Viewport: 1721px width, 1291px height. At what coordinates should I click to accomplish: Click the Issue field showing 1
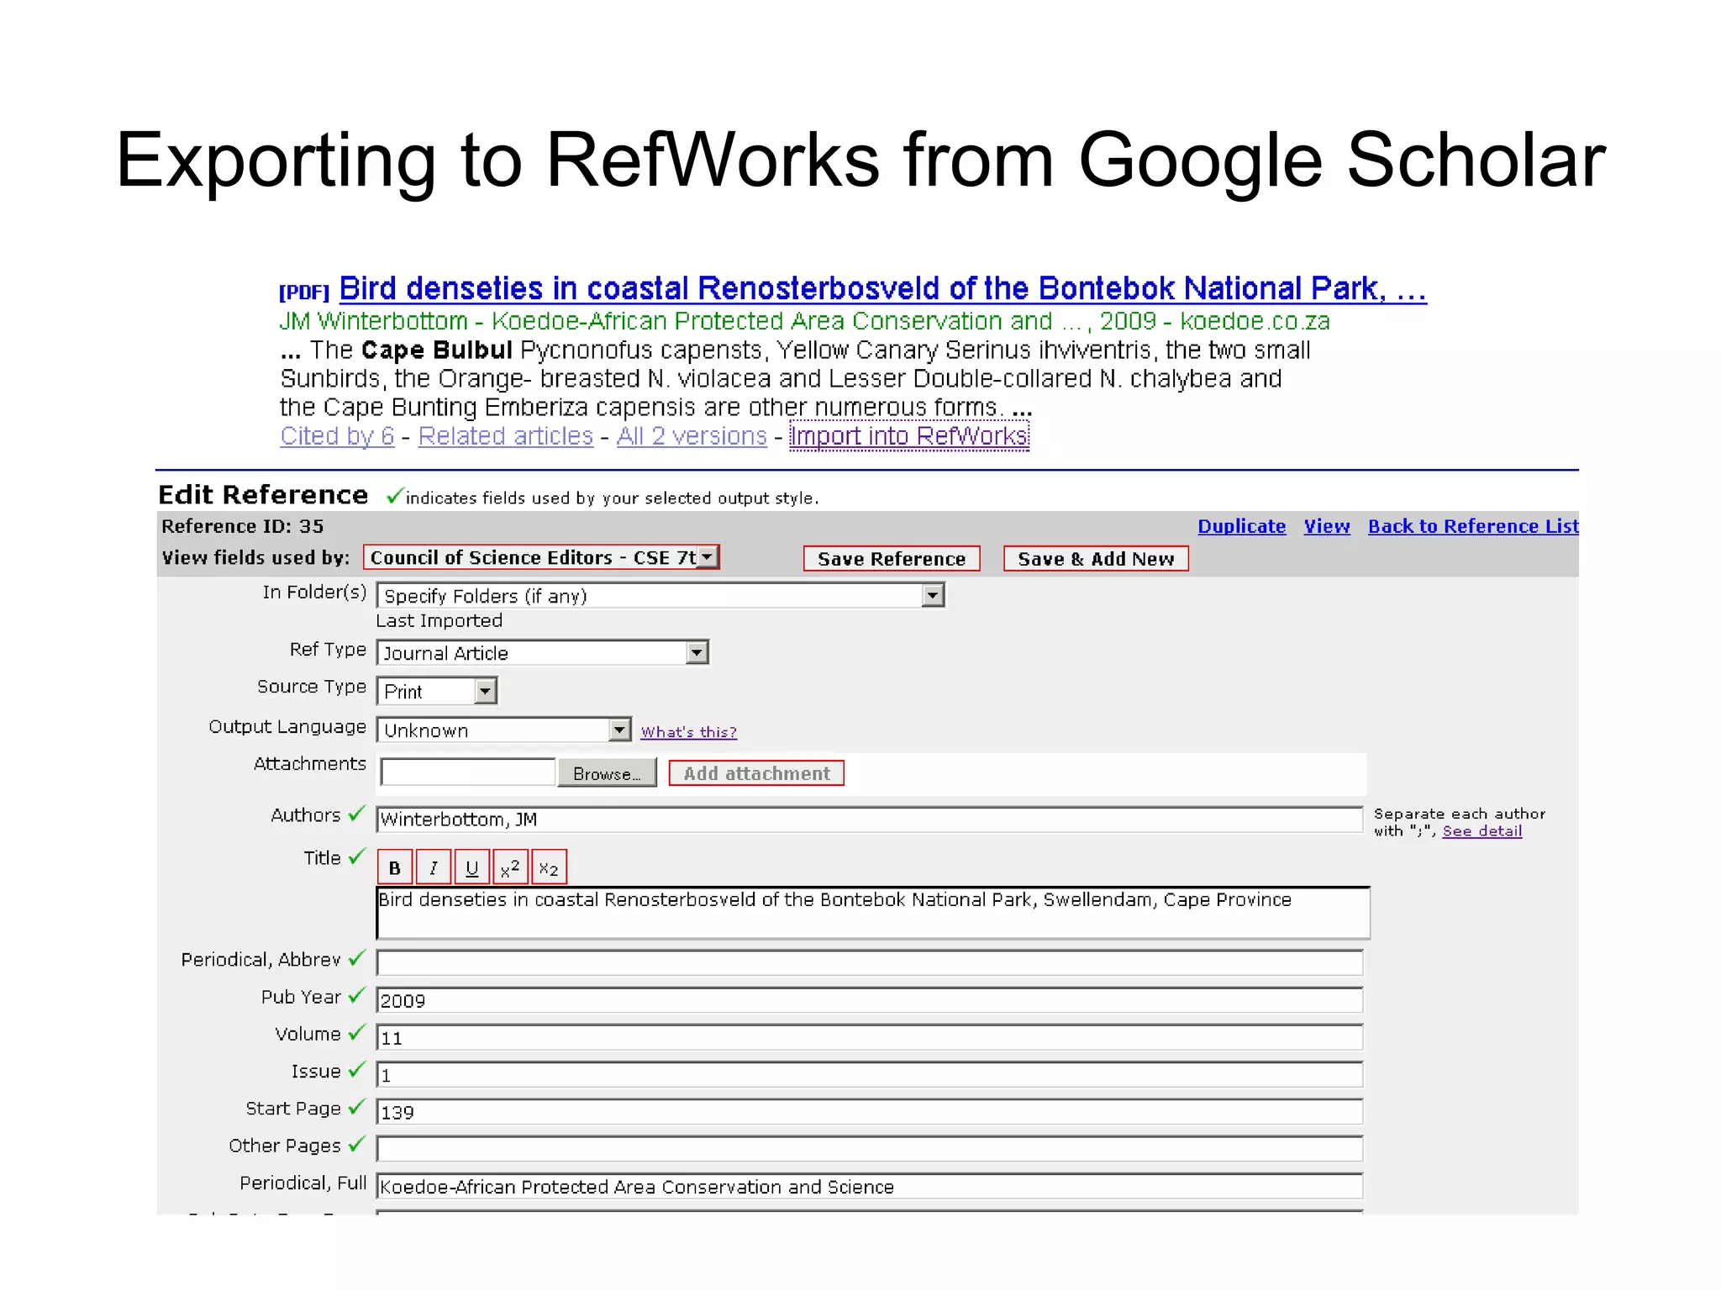[870, 1074]
